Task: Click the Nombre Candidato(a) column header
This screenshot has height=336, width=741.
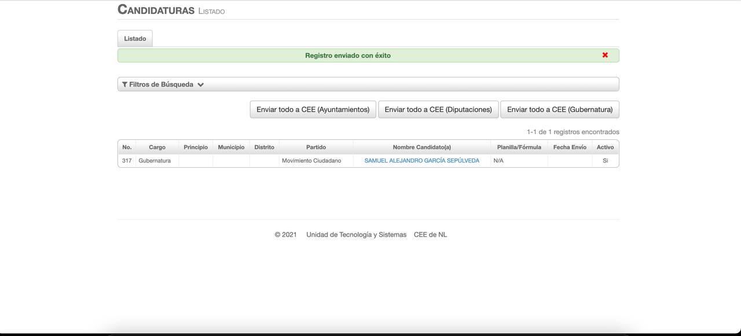Action: tap(421, 147)
